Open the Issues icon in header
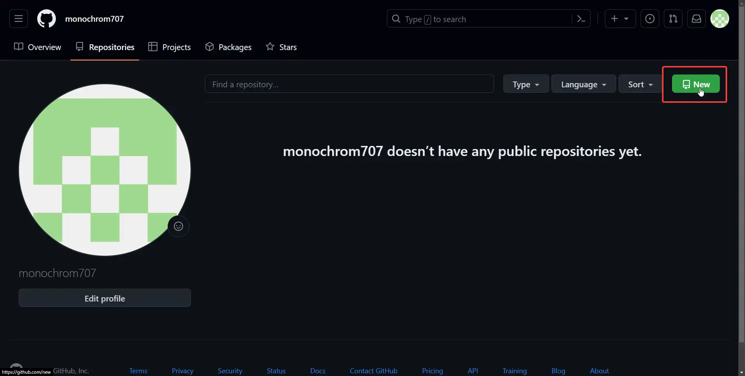Image resolution: width=745 pixels, height=376 pixels. [x=650, y=19]
